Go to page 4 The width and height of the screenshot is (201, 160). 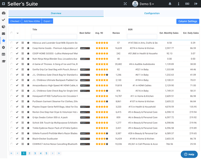click(41, 153)
